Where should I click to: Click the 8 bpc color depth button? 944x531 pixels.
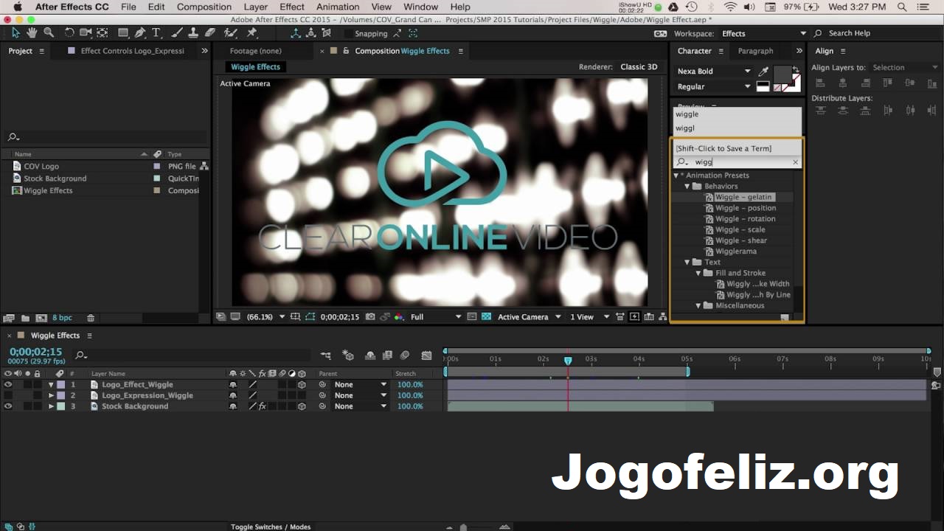pyautogui.click(x=62, y=318)
